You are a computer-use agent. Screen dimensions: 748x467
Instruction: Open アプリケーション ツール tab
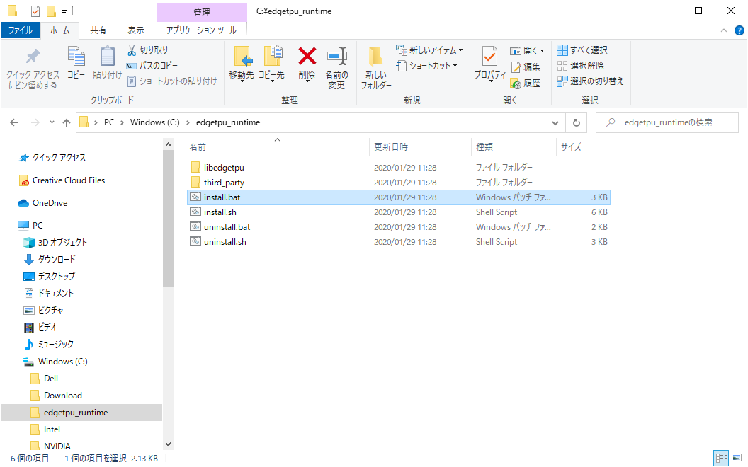[x=201, y=30]
